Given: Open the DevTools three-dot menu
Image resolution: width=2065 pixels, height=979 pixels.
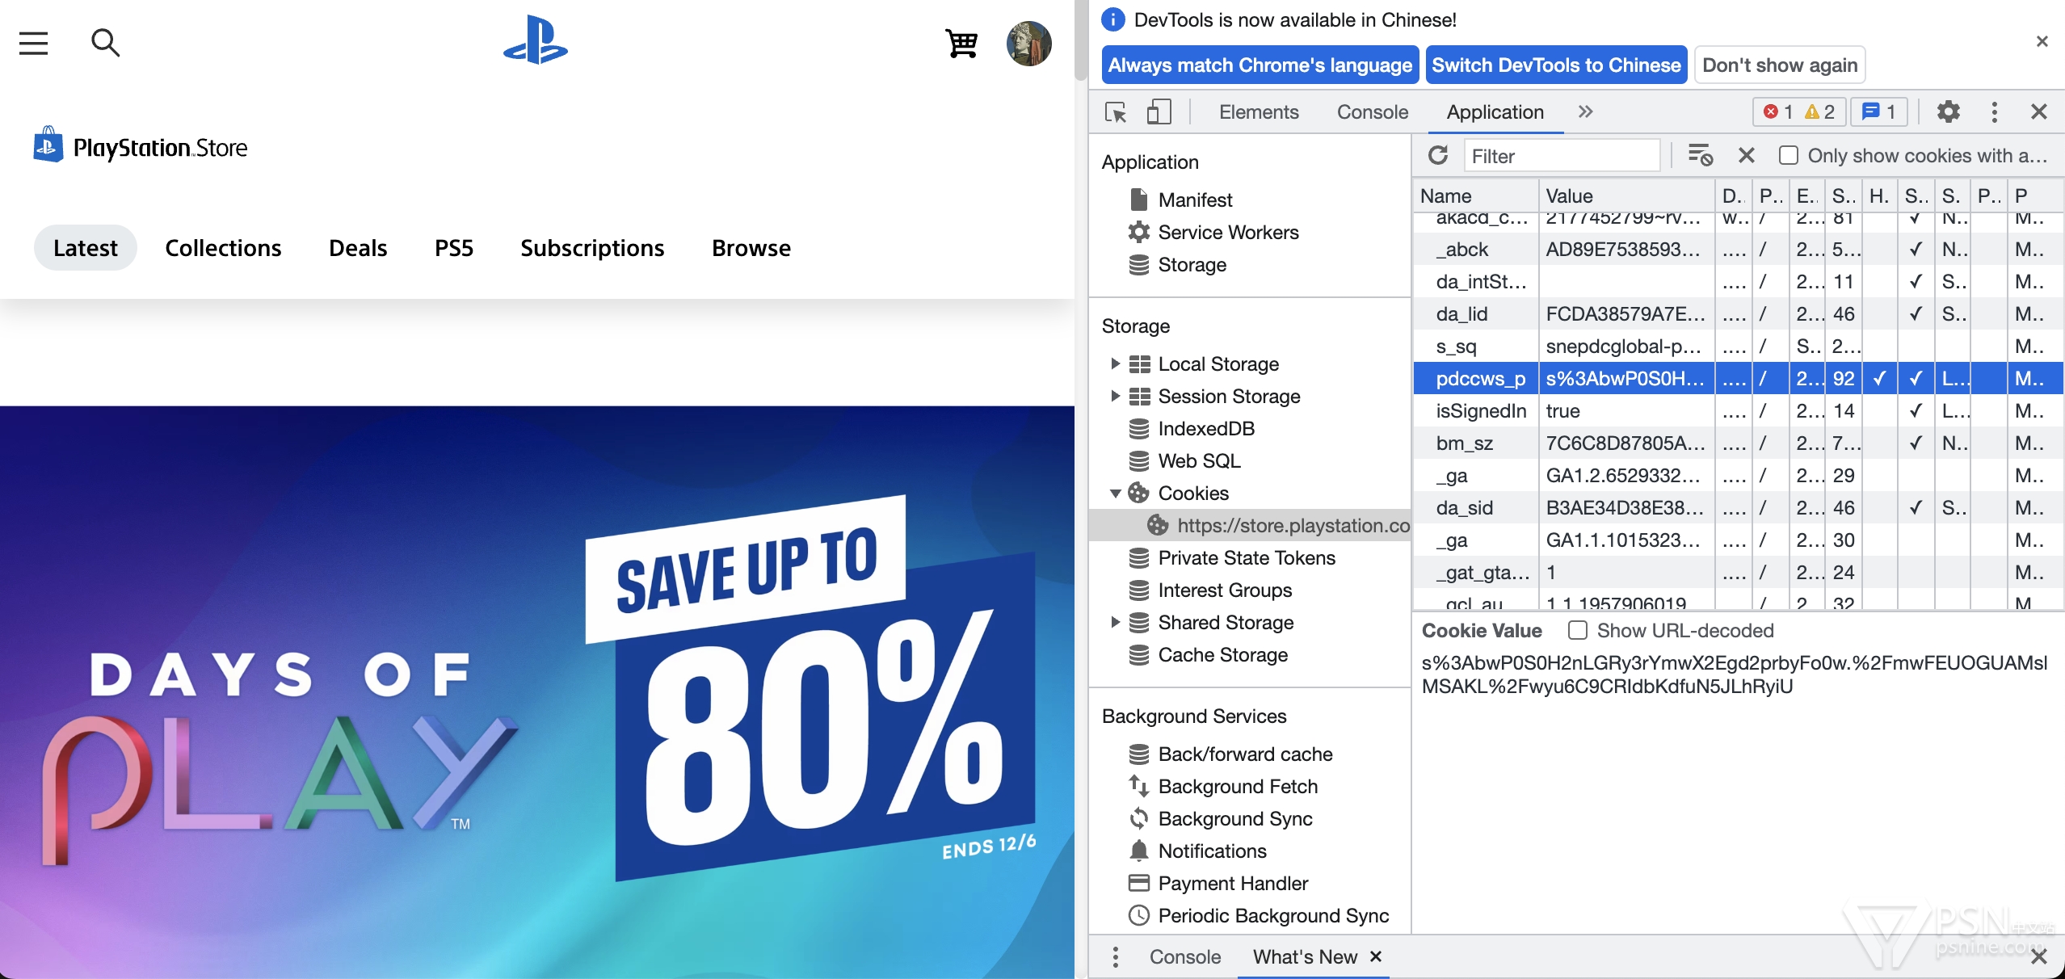Looking at the screenshot, I should (x=1994, y=111).
